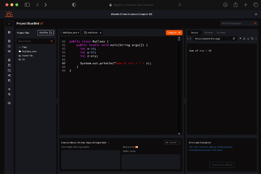The image size is (261, 174).
Task: Reload the output browser preview
Action: tap(234, 39)
